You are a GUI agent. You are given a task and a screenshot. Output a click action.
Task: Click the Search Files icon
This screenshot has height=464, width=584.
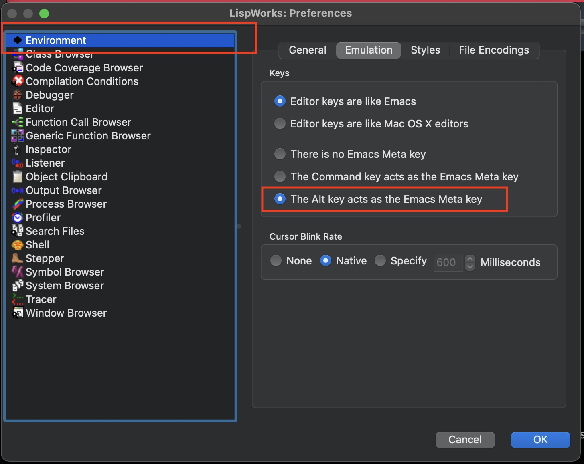[18, 231]
